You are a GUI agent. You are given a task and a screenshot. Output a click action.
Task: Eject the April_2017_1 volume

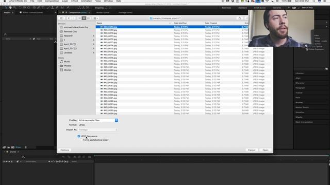coord(93,44)
